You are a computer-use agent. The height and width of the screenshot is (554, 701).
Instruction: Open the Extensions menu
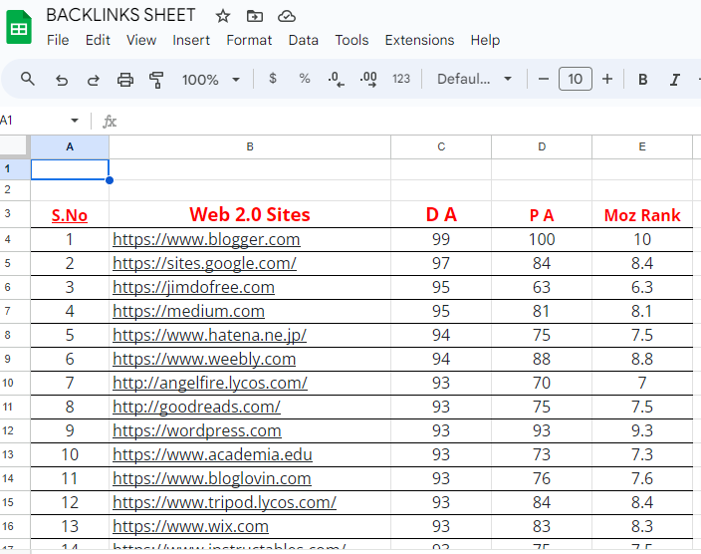pos(419,40)
